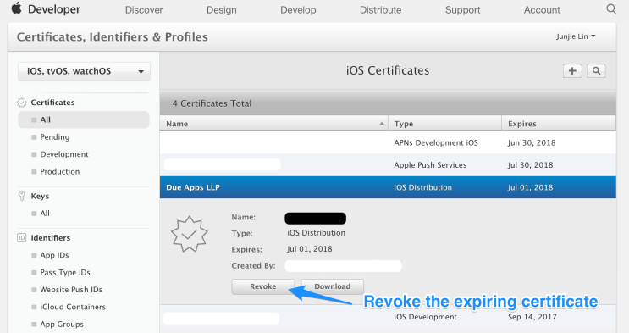Open Website Push IDs
Screen dimensions: 629x333
click(x=71, y=290)
